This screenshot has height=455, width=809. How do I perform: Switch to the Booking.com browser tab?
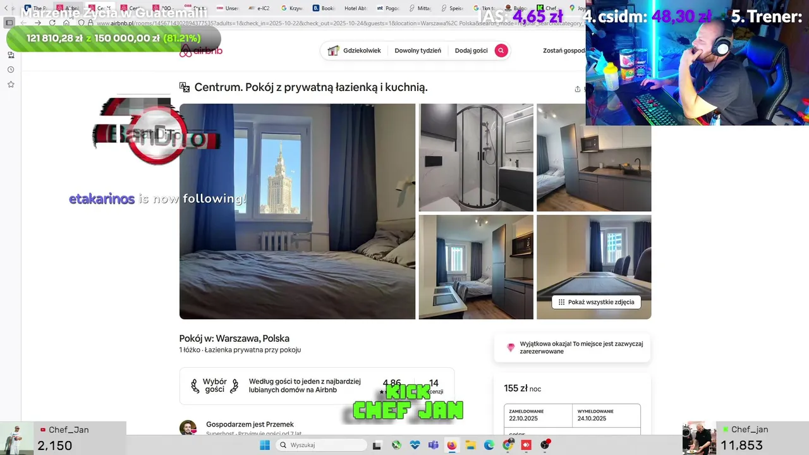tap(323, 8)
